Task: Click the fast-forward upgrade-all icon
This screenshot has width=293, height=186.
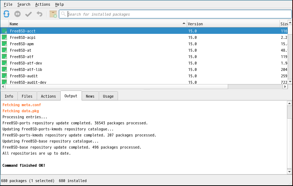Action: coord(17,14)
